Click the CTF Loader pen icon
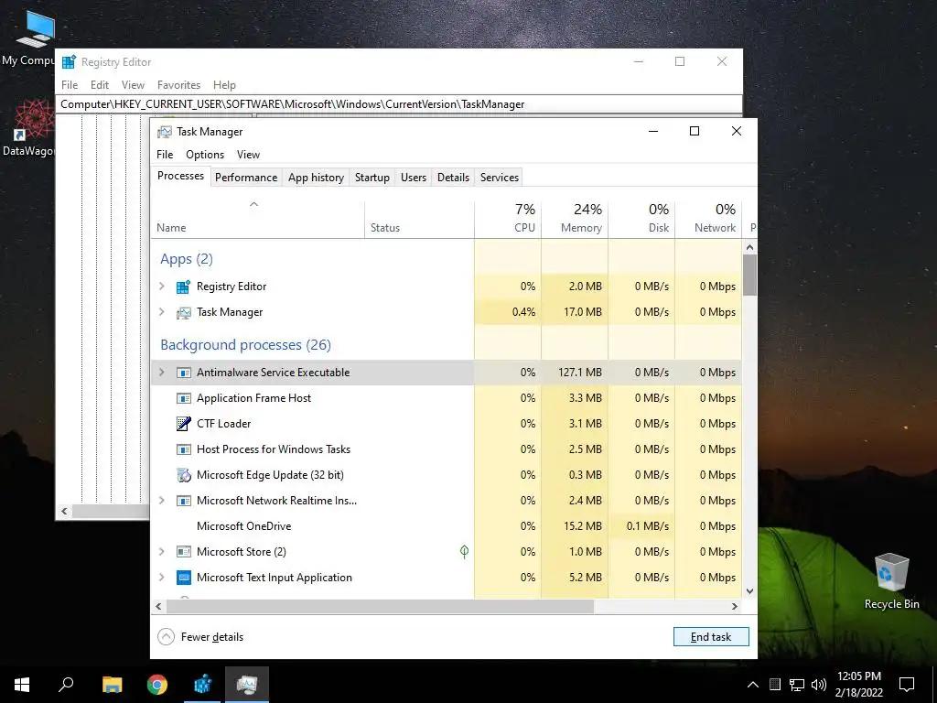This screenshot has height=703, width=937. coord(183,424)
